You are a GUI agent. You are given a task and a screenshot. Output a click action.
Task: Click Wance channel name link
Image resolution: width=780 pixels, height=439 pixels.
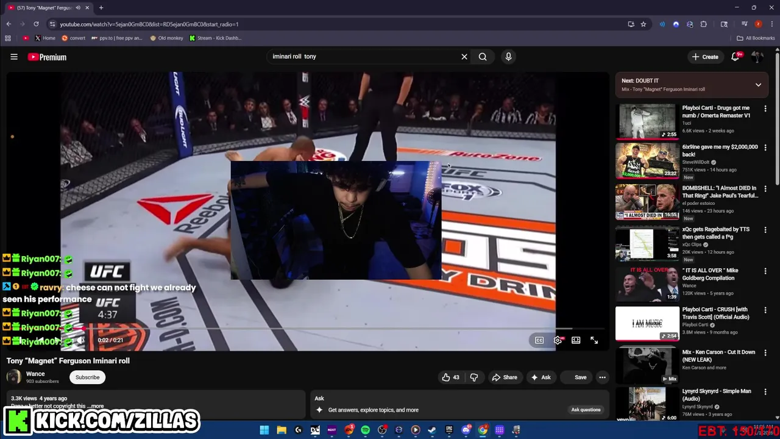click(x=35, y=374)
